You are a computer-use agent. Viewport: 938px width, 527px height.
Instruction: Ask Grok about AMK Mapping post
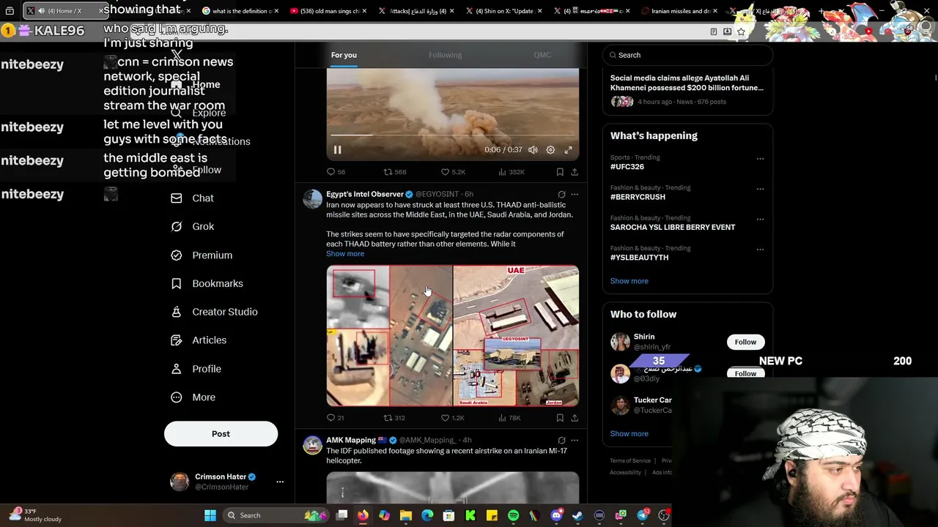click(561, 440)
